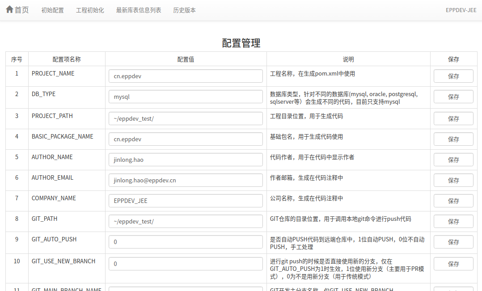Screen dimensions: 482x291
Task: Click the AUTHOR_NAME input with jinlong.hao
Action: pyautogui.click(x=186, y=160)
